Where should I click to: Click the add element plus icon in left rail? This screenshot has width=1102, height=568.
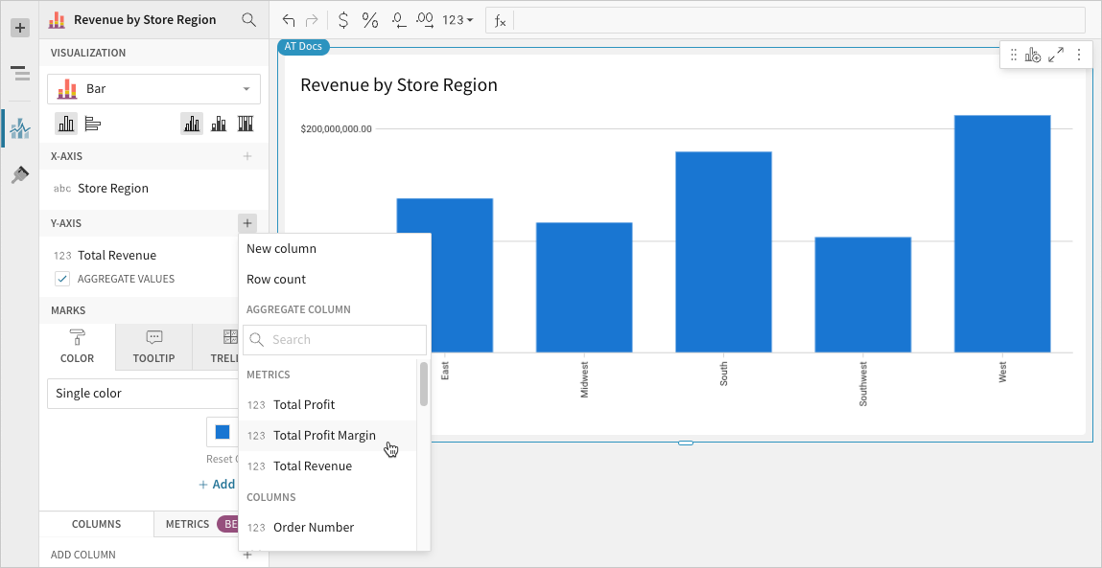[x=20, y=28]
